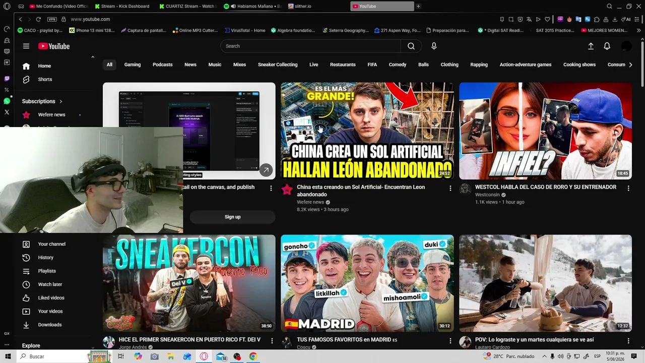Open the Windows Start menu
This screenshot has width=645, height=363.
coord(8,356)
